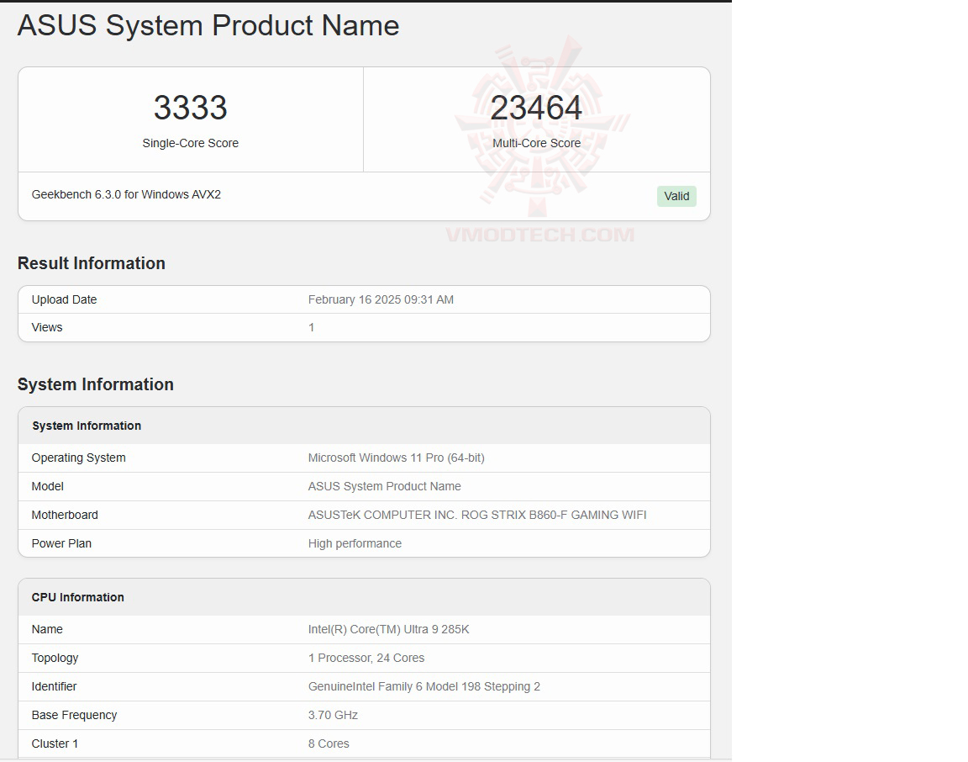
Task: Click the Geekbench 6.3.0 for Windows AVX2 text
Action: (126, 194)
